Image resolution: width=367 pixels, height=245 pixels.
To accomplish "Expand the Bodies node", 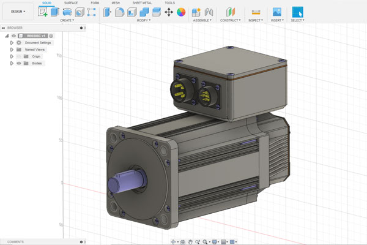I will [12, 63].
